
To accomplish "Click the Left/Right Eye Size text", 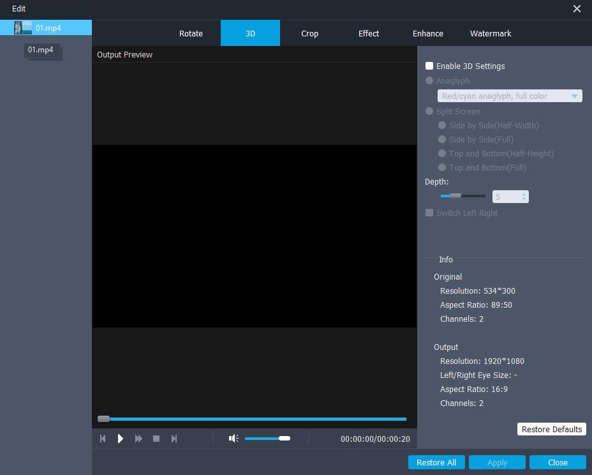I will (x=478, y=375).
